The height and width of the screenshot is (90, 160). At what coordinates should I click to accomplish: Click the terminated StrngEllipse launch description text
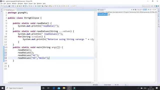127,12
